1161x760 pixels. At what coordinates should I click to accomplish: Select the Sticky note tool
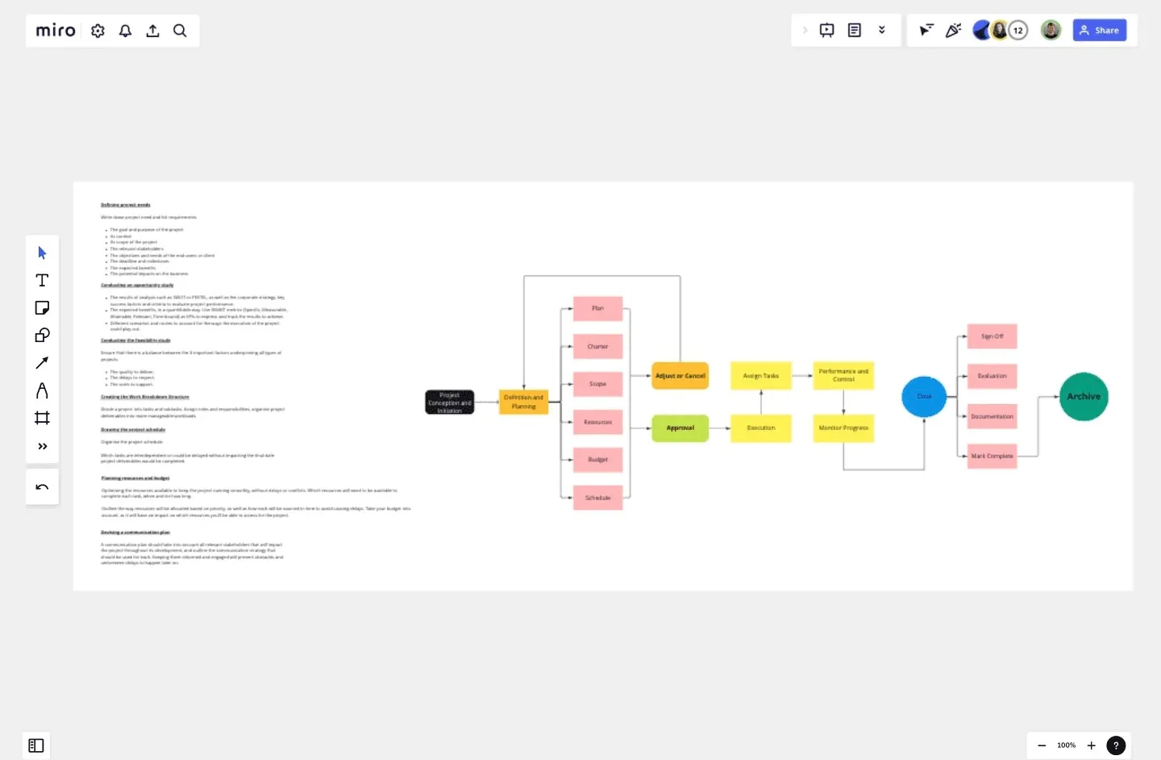pyautogui.click(x=42, y=307)
